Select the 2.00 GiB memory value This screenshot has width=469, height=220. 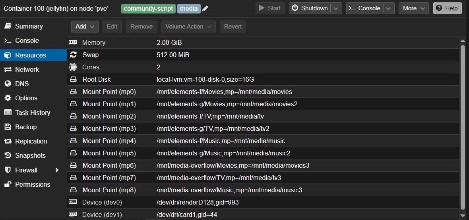169,43
